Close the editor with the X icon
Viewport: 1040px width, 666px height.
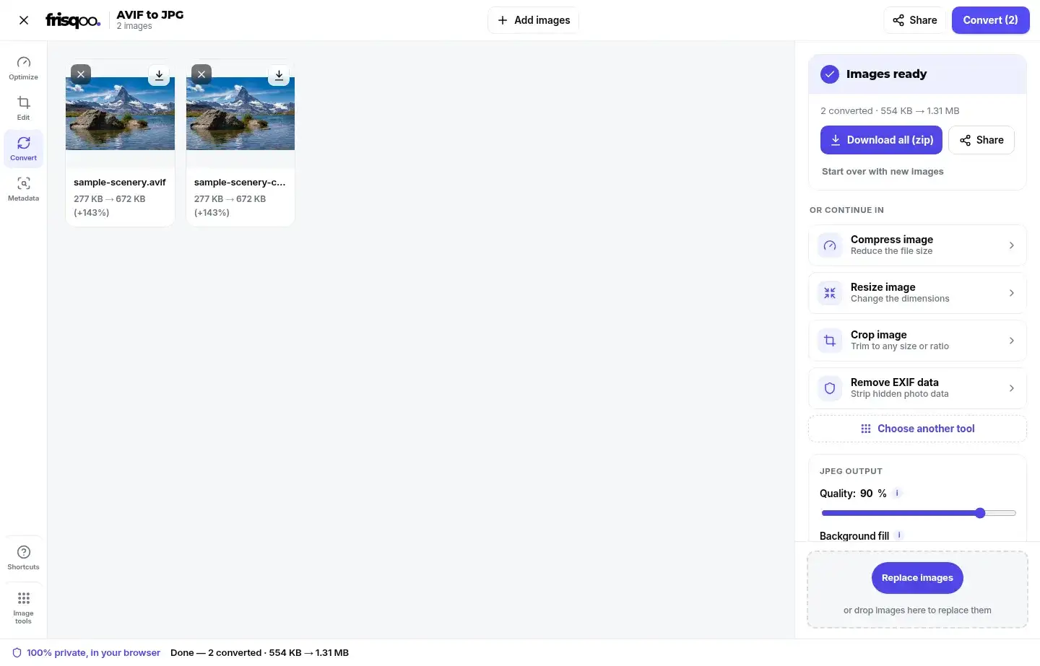[x=24, y=20]
